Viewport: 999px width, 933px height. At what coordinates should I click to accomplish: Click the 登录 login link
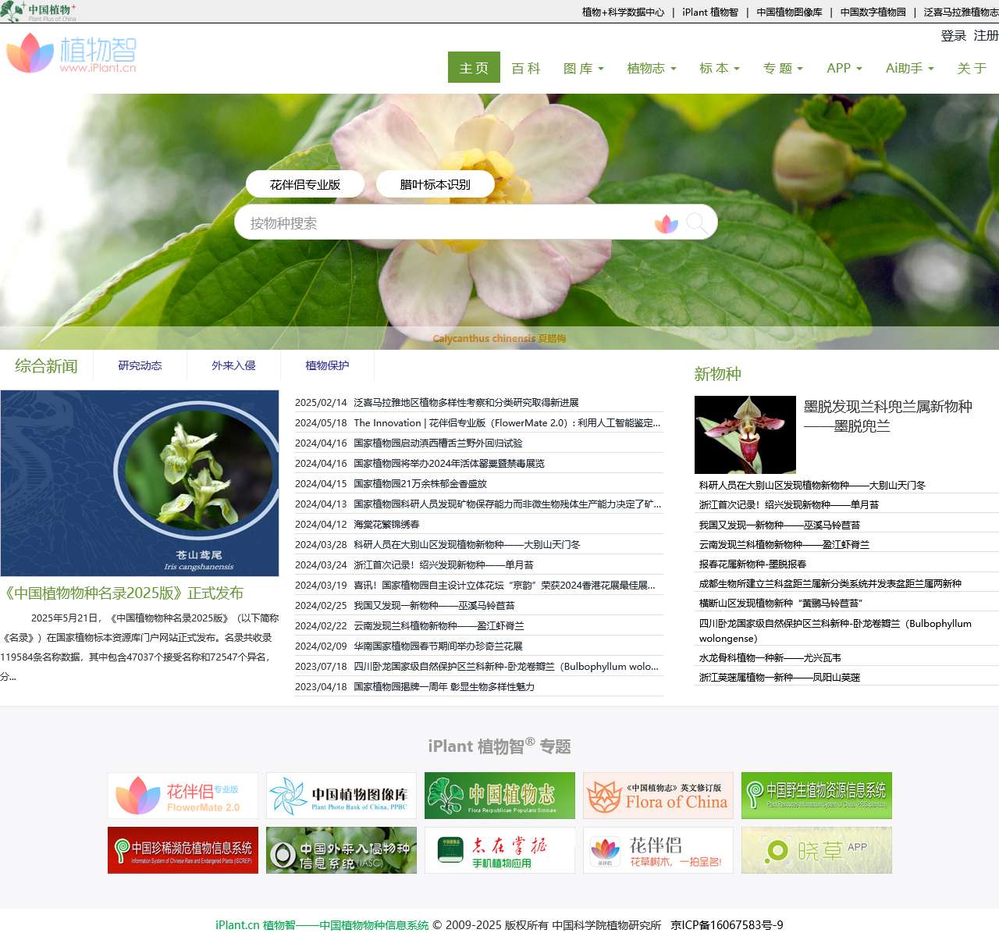(x=953, y=36)
